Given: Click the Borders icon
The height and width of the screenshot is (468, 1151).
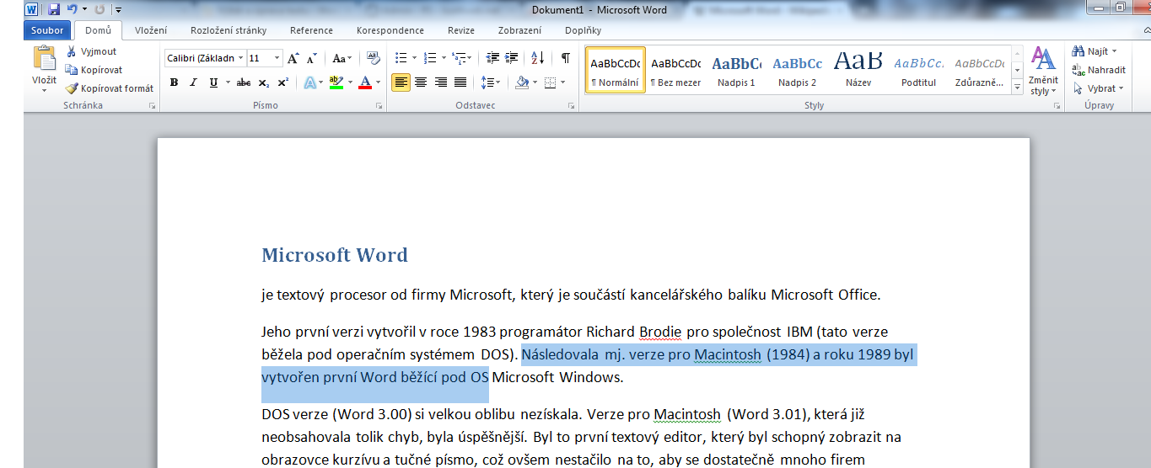Looking at the screenshot, I should [550, 82].
